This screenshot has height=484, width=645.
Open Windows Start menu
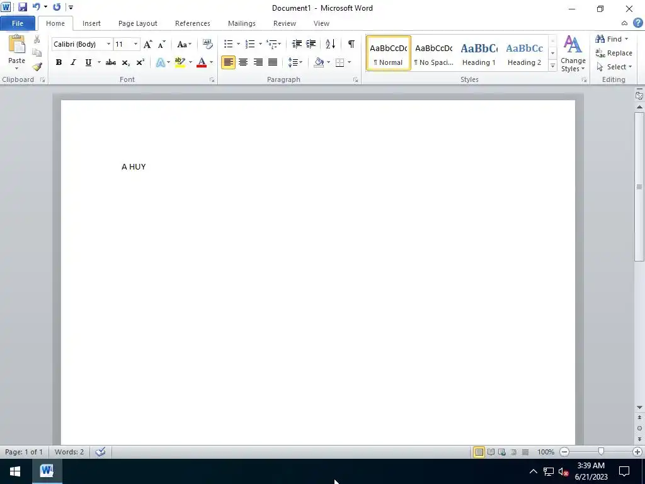(x=15, y=471)
